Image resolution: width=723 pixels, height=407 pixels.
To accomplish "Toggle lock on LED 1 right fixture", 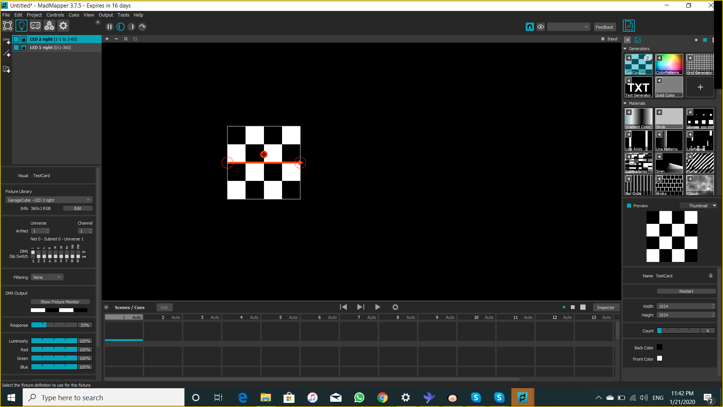I will pyautogui.click(x=24, y=47).
